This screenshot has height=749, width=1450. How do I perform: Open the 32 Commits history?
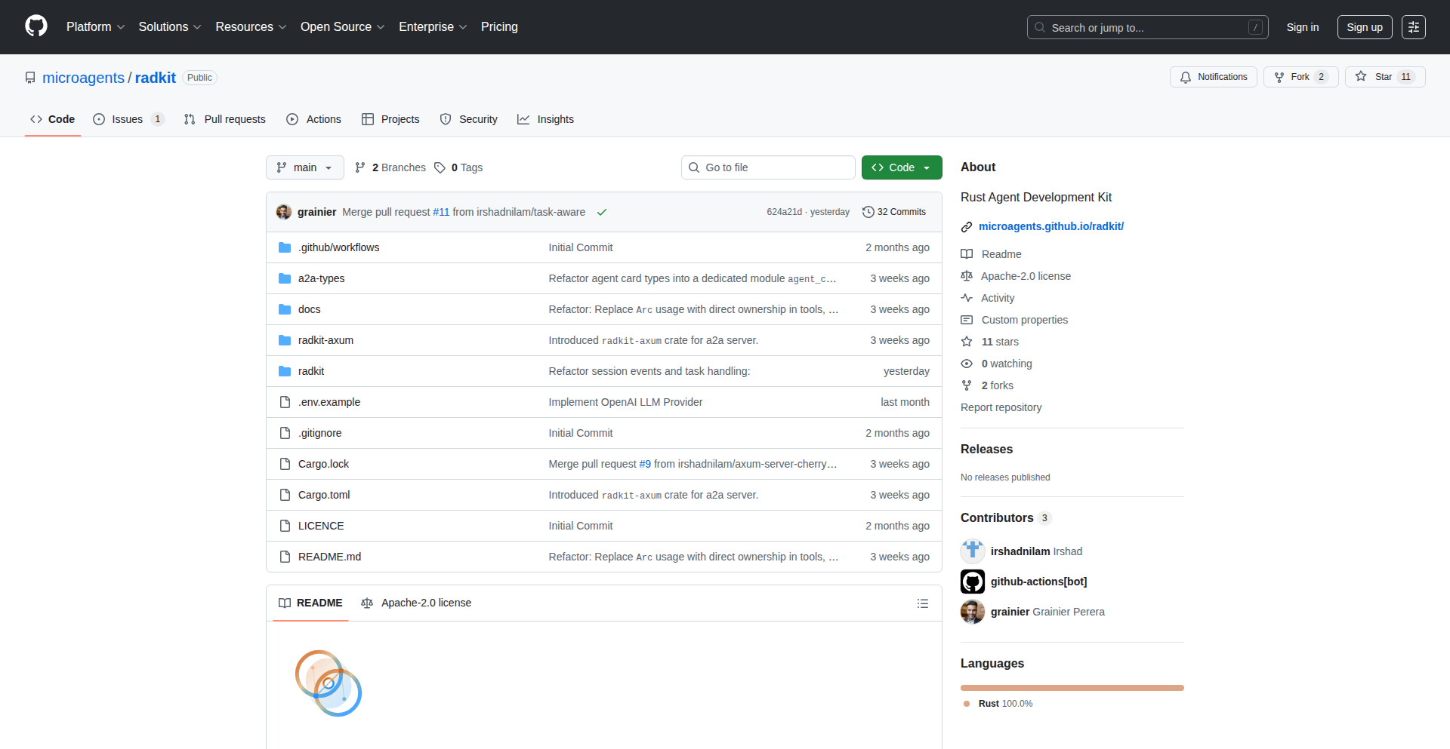[894, 212]
